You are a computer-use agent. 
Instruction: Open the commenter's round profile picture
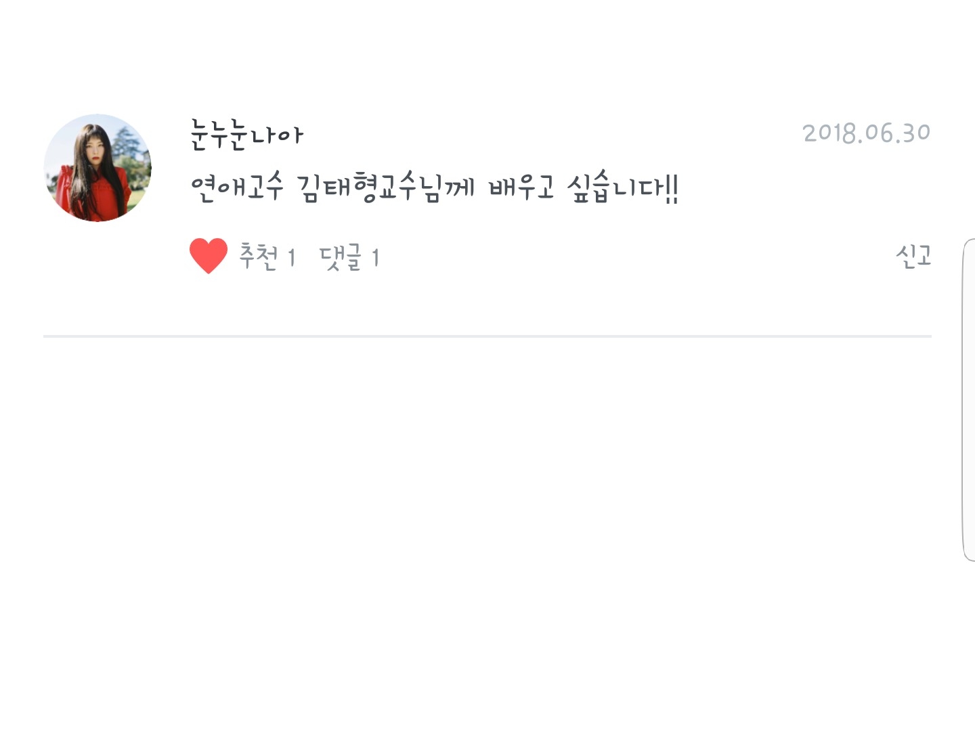tap(97, 168)
